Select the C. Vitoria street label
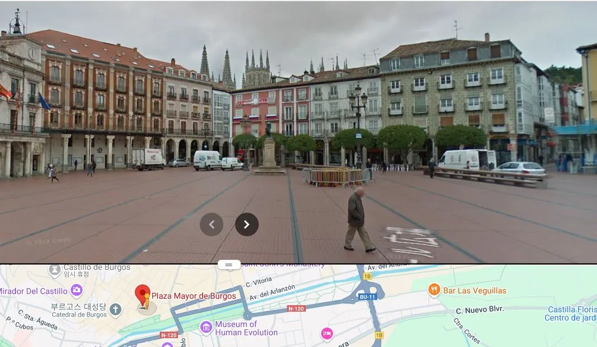Image resolution: width=597 pixels, height=347 pixels. click(259, 282)
